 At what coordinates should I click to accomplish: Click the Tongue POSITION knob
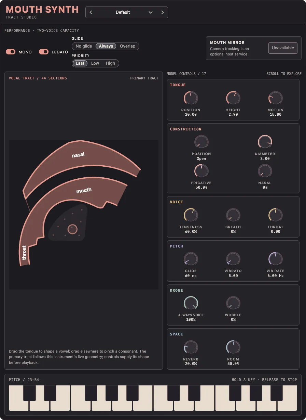click(191, 98)
